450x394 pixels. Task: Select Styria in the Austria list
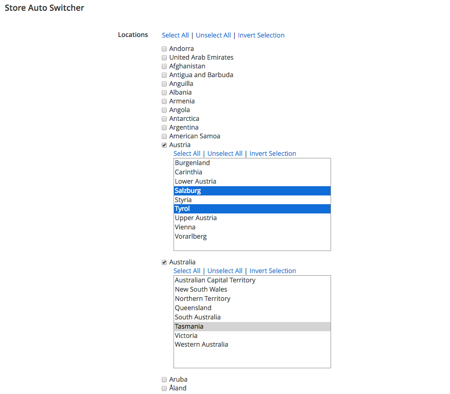pos(252,200)
